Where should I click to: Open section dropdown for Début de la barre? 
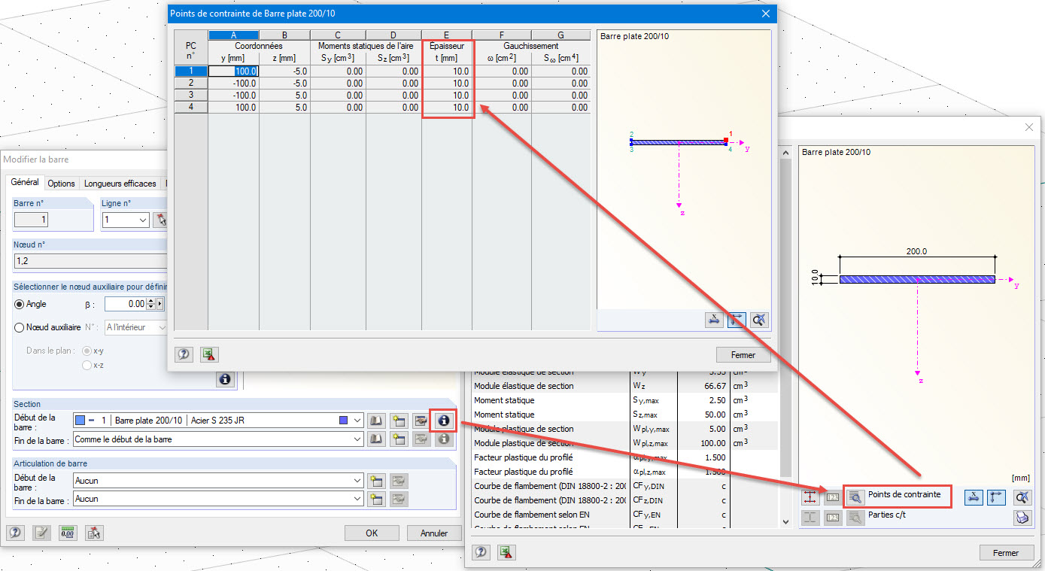coord(357,420)
